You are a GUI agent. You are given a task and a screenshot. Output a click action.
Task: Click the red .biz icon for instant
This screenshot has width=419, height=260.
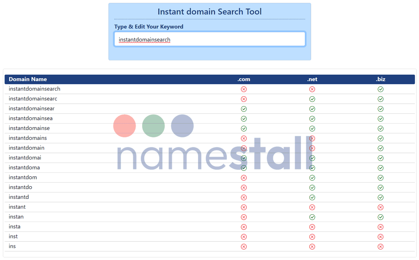381,207
